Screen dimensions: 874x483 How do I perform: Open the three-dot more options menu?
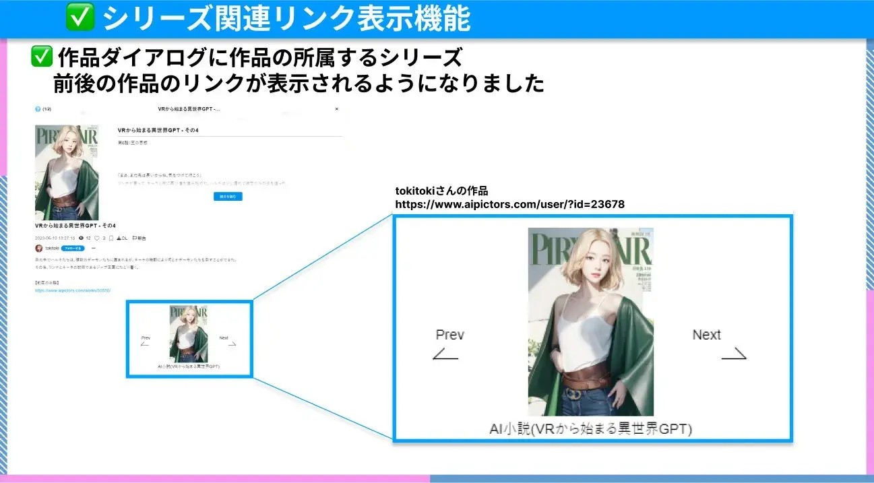[x=94, y=249]
